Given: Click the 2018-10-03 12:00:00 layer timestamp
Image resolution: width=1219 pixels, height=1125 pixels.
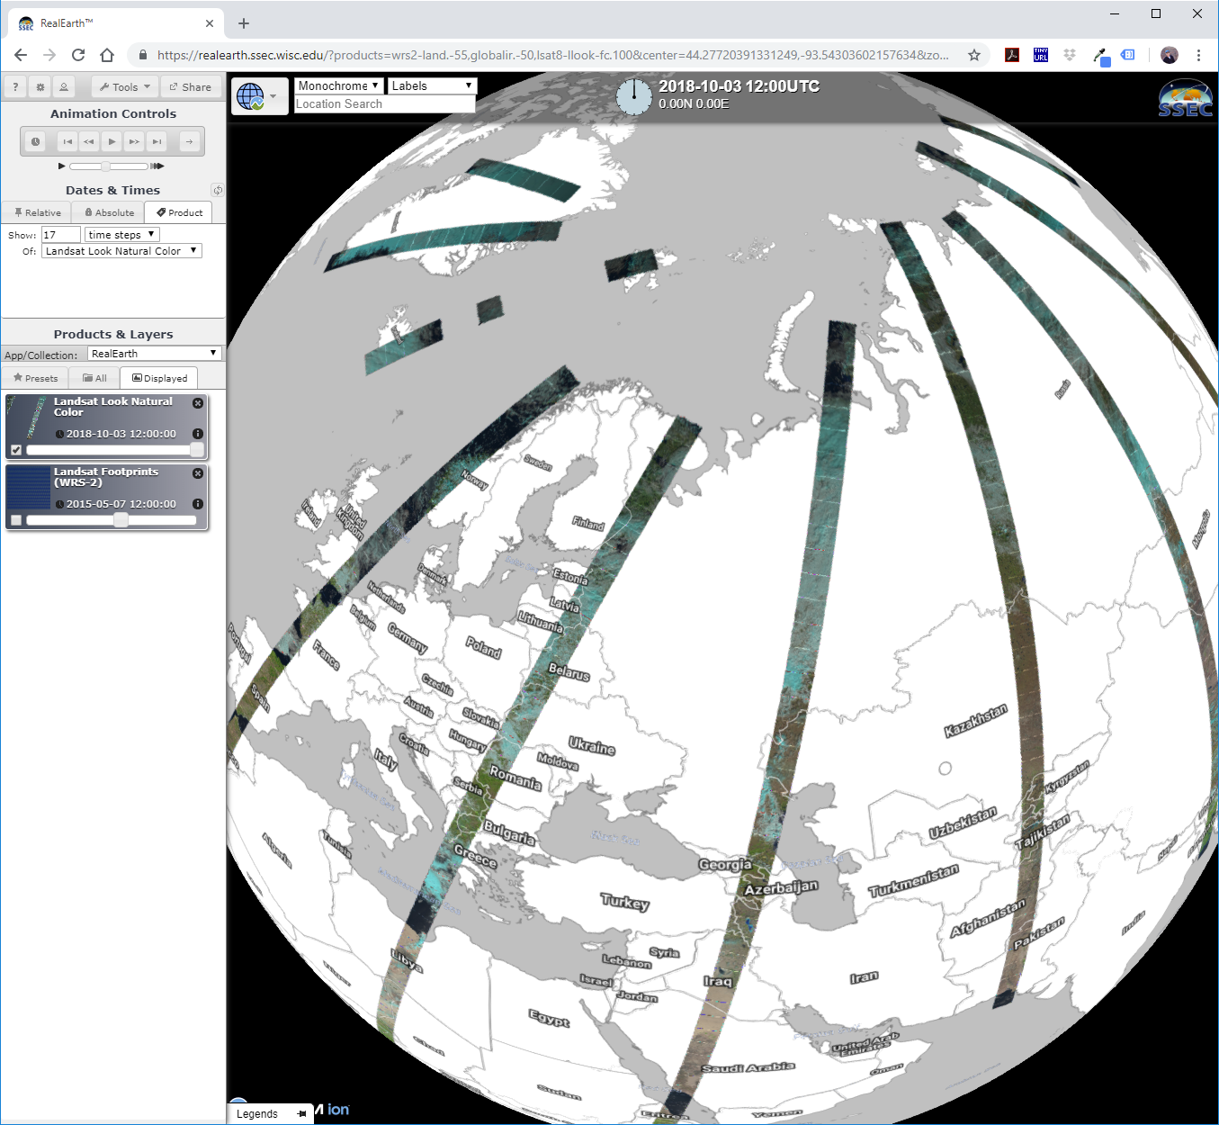Looking at the screenshot, I should 121,434.
